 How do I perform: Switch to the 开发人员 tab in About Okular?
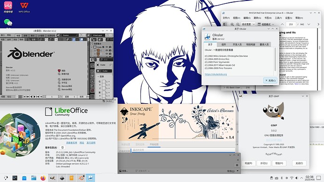click(x=237, y=45)
